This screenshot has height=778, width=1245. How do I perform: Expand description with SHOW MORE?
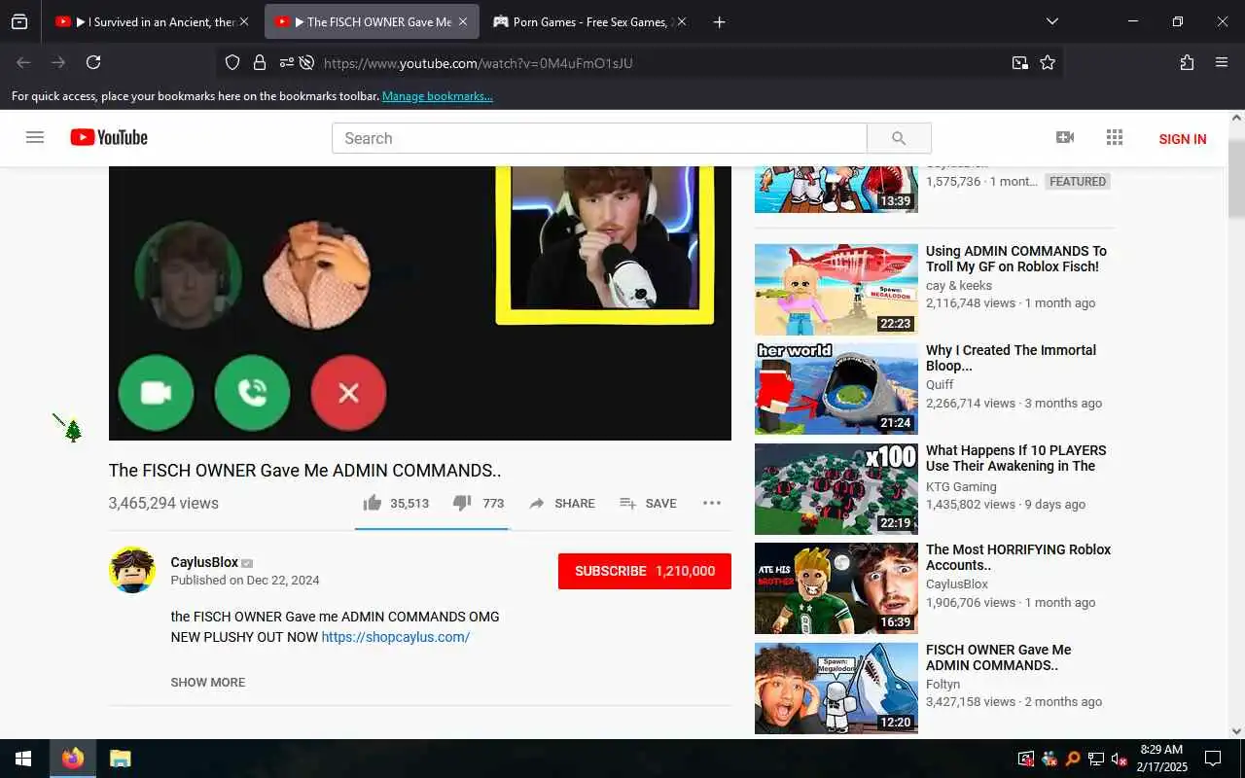click(x=208, y=682)
